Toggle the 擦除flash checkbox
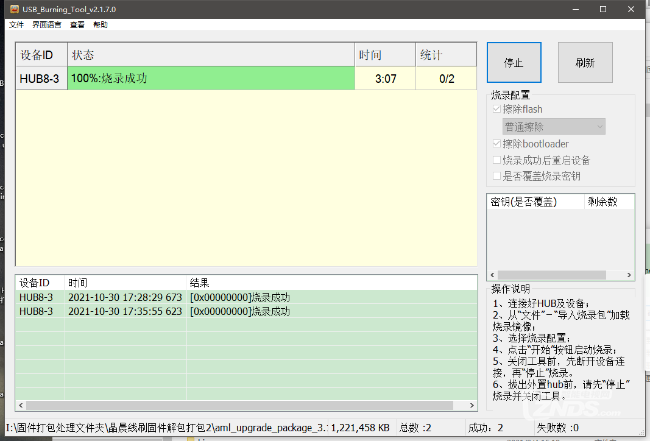Image resolution: width=650 pixels, height=441 pixels. pyautogui.click(x=497, y=110)
